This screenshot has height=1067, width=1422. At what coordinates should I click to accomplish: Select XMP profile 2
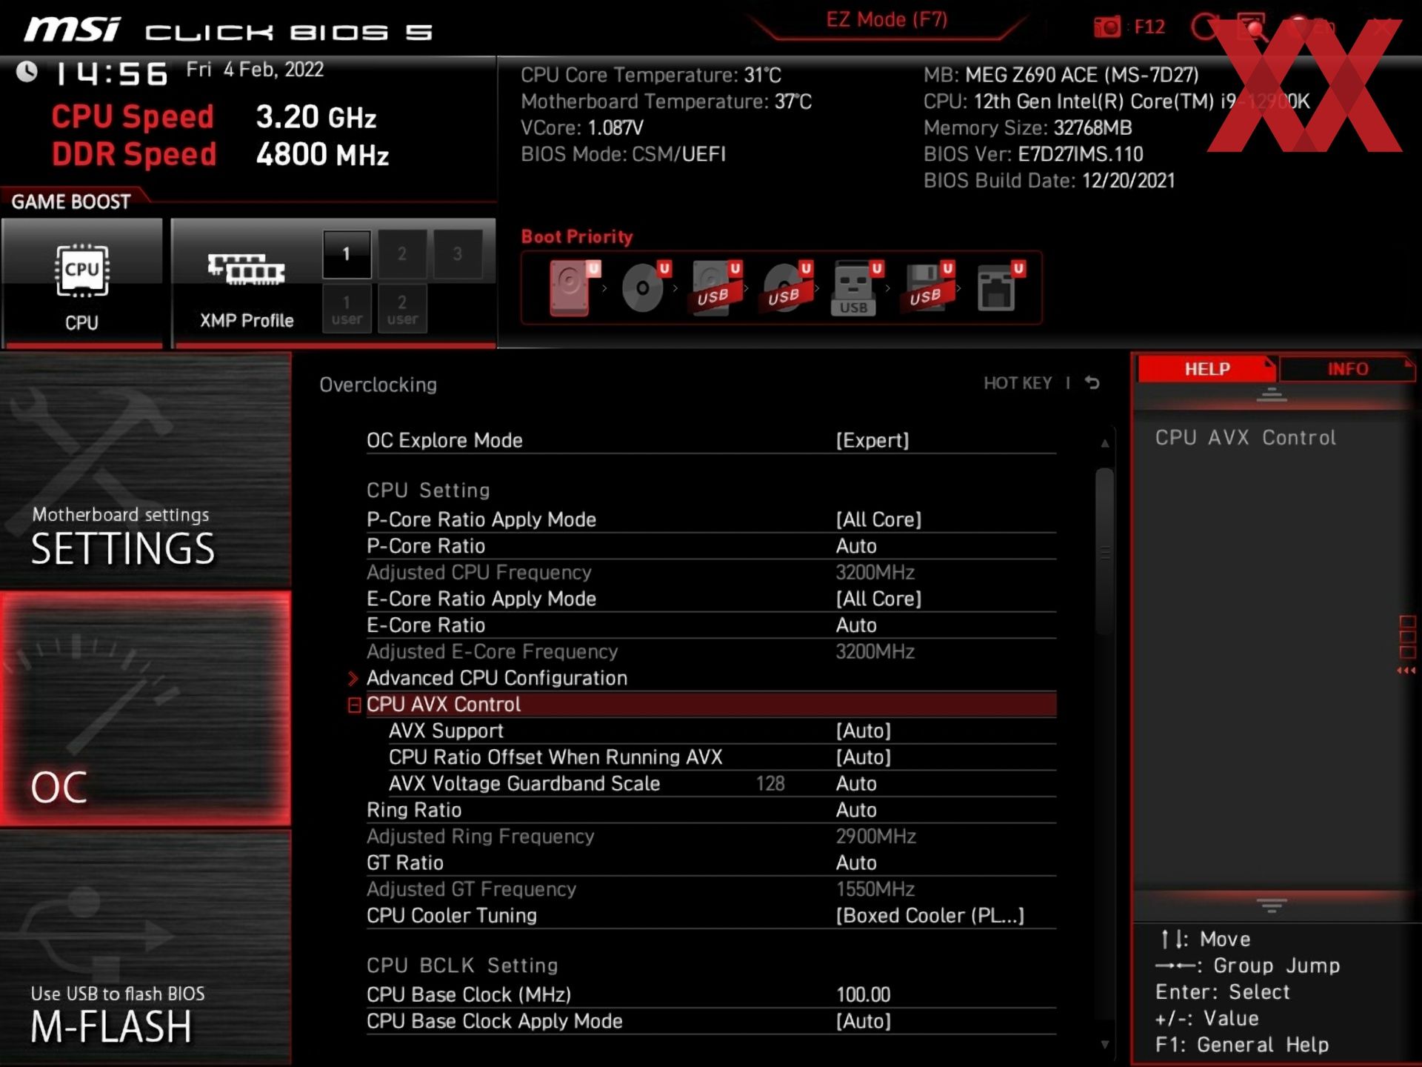pyautogui.click(x=402, y=254)
